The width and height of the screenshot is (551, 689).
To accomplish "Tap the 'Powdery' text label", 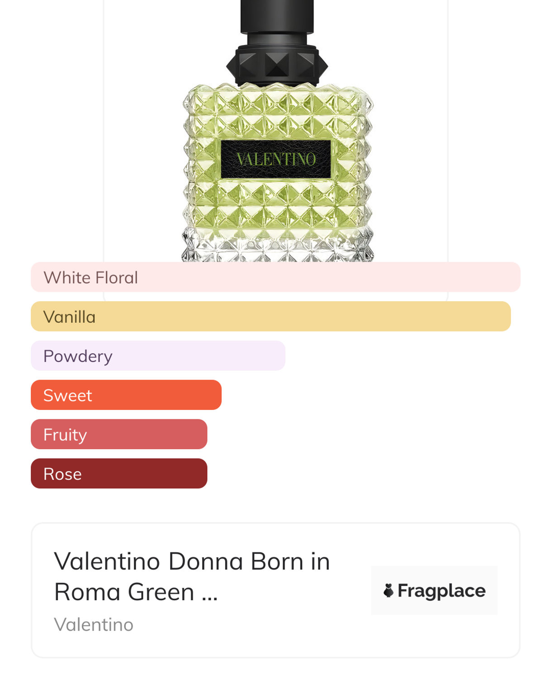I will coord(78,356).
